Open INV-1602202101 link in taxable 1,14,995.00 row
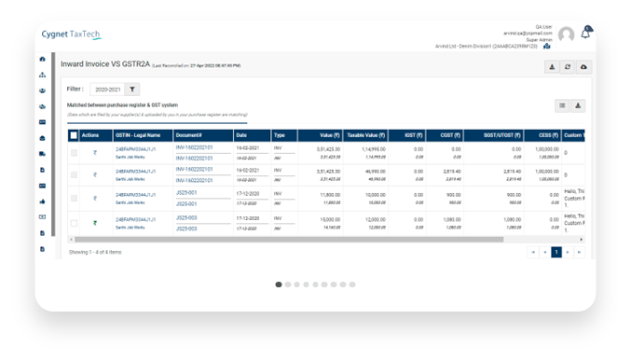This screenshot has width=631, height=361. click(x=194, y=148)
